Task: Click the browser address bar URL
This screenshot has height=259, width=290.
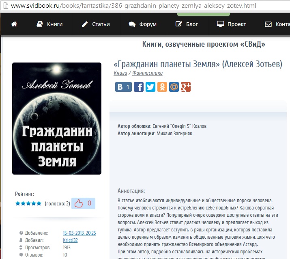Action: (x=133, y=6)
